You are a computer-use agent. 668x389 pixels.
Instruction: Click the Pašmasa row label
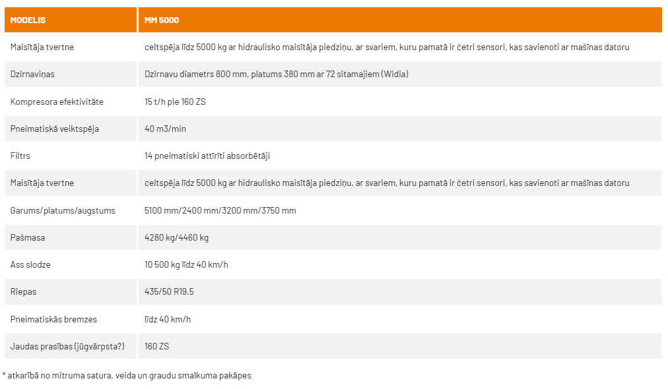point(28,237)
